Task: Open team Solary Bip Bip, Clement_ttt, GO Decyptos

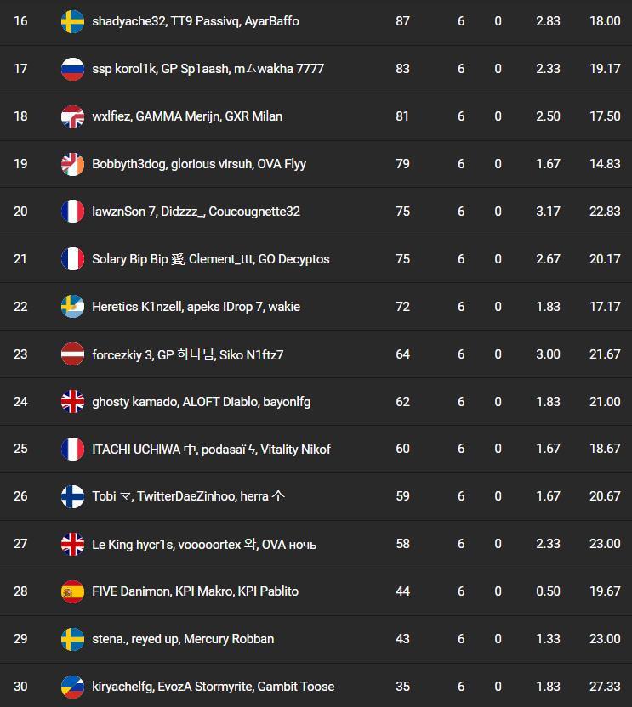Action: pos(210,259)
